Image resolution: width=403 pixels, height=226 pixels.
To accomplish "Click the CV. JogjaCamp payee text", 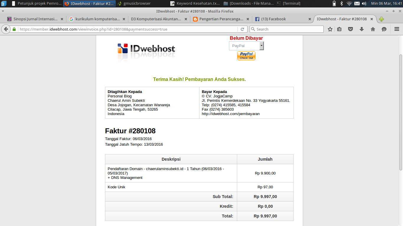I will tap(217, 96).
